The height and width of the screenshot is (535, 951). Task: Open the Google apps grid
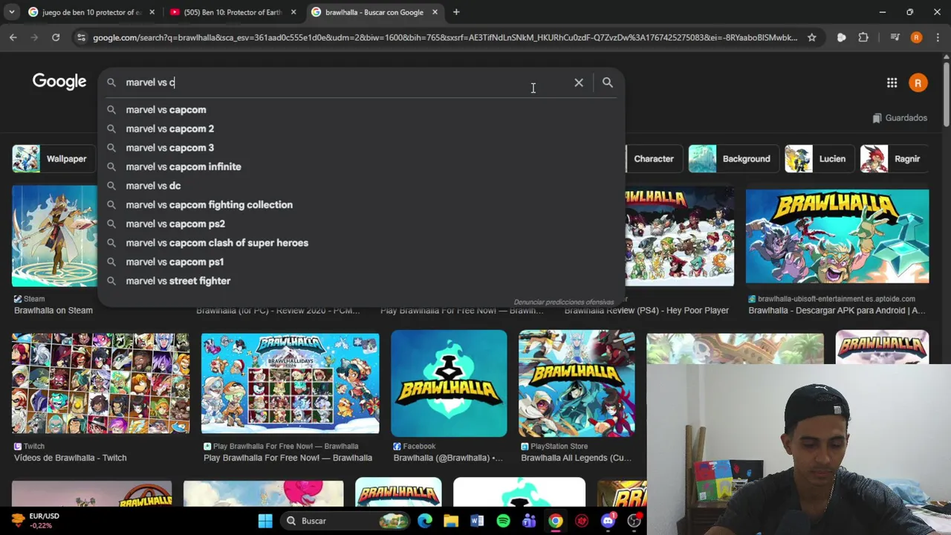click(892, 83)
